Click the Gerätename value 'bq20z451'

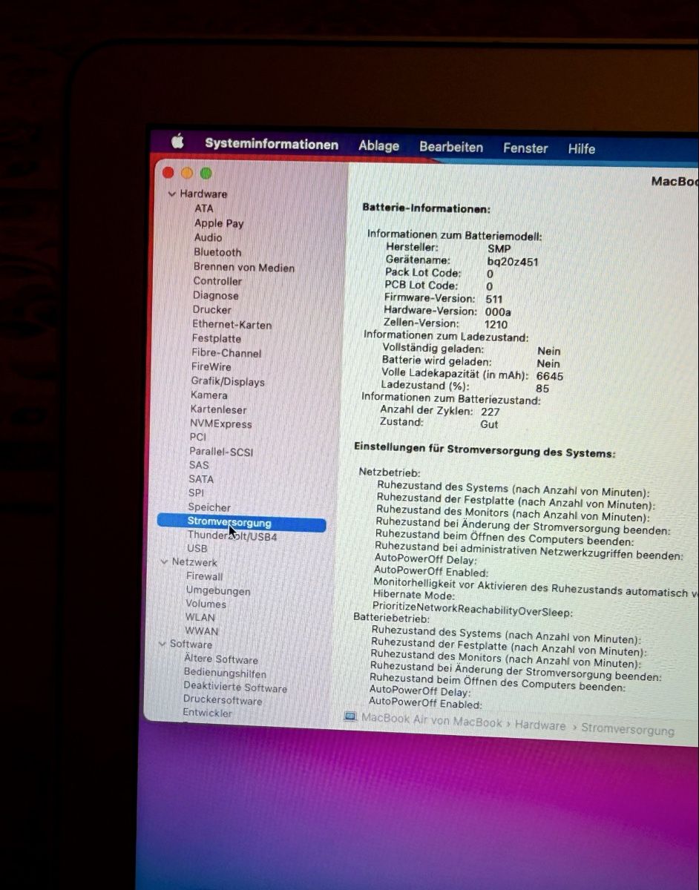click(x=513, y=262)
